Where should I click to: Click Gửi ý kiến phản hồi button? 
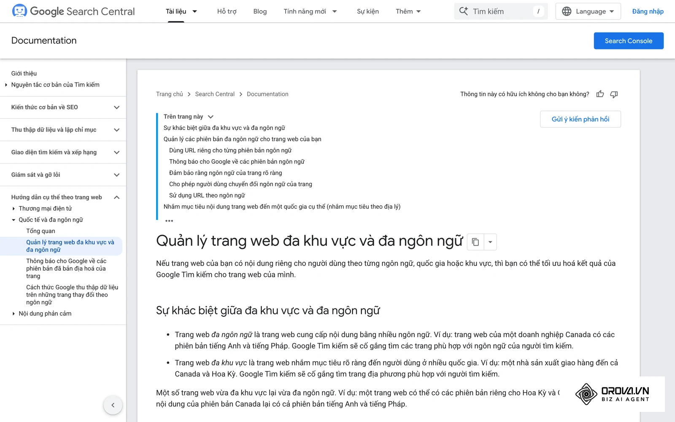click(x=580, y=119)
